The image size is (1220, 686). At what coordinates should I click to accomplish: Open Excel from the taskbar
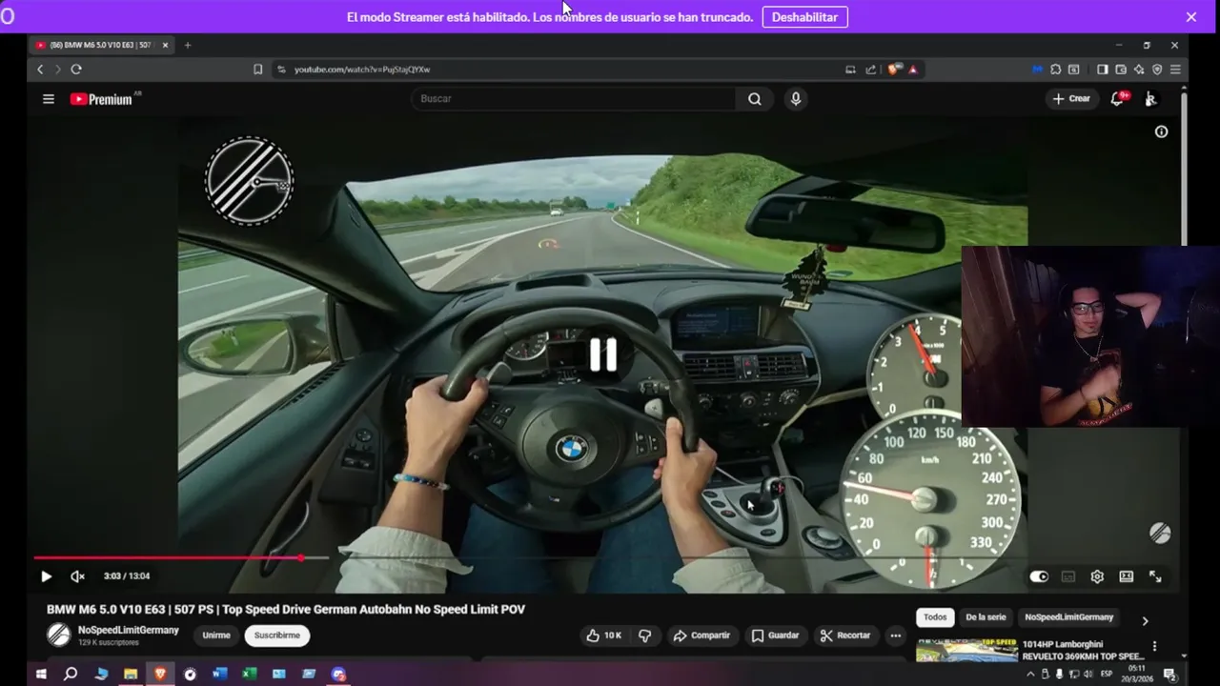tap(249, 675)
